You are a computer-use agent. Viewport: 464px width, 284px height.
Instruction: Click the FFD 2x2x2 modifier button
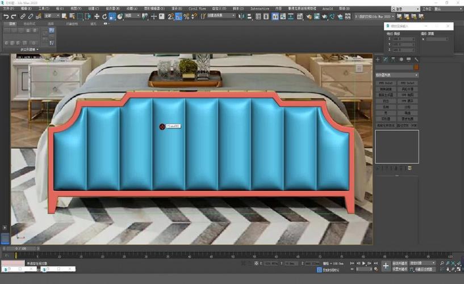tap(386, 83)
